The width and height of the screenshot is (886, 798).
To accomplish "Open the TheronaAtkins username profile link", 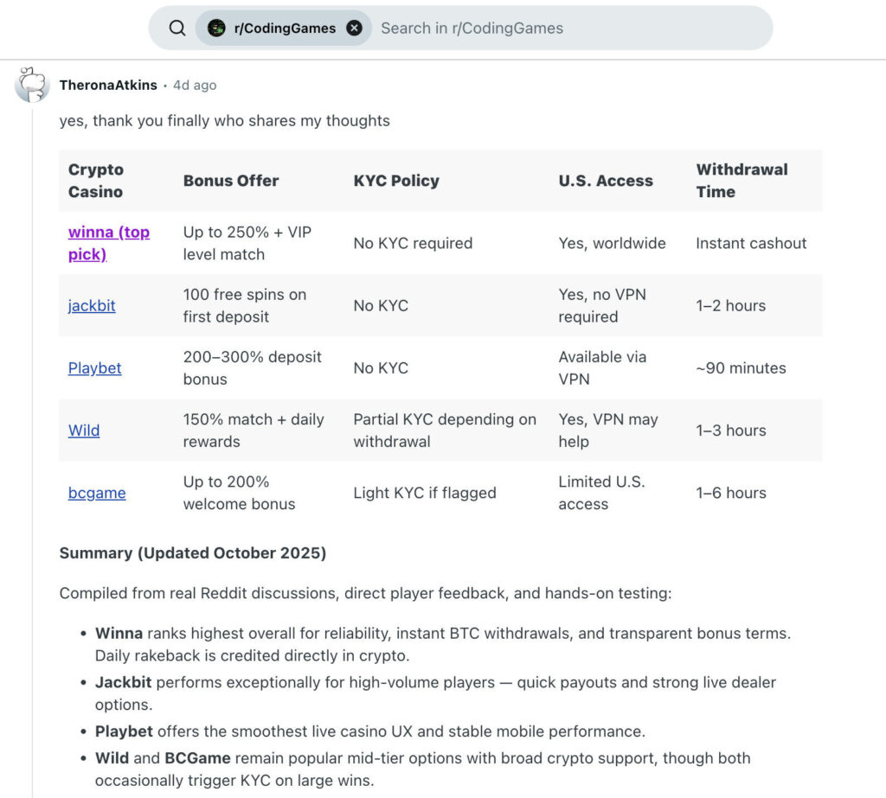I will pos(108,85).
